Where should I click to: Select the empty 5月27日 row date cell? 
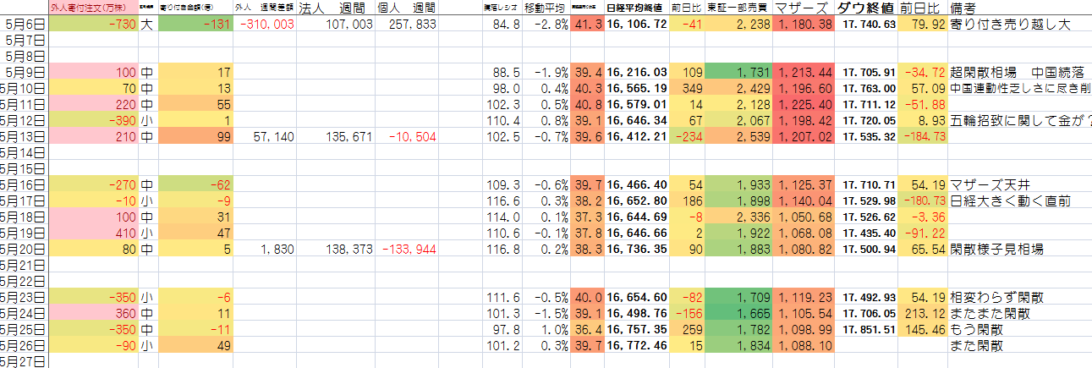[x=24, y=361]
